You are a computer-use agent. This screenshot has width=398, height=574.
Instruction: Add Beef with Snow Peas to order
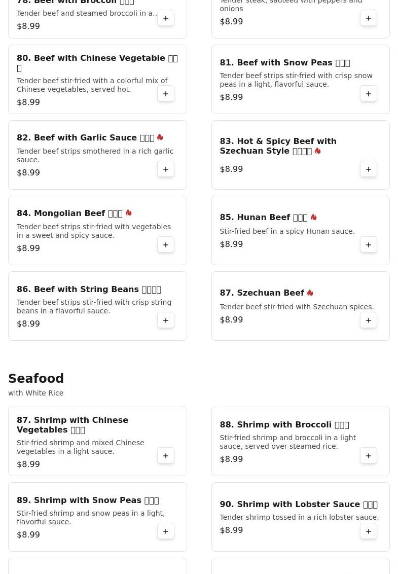(369, 94)
